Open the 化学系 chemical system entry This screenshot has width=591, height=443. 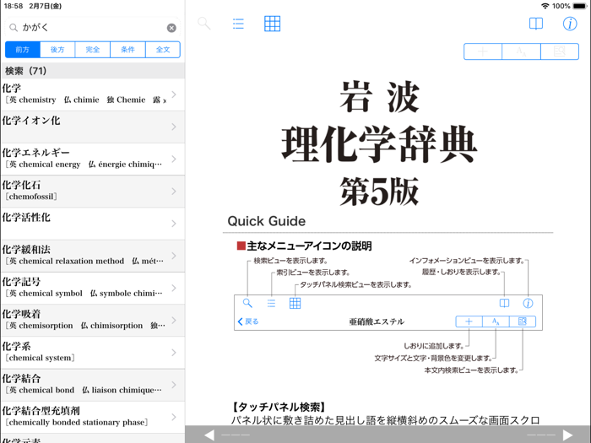pos(92,353)
